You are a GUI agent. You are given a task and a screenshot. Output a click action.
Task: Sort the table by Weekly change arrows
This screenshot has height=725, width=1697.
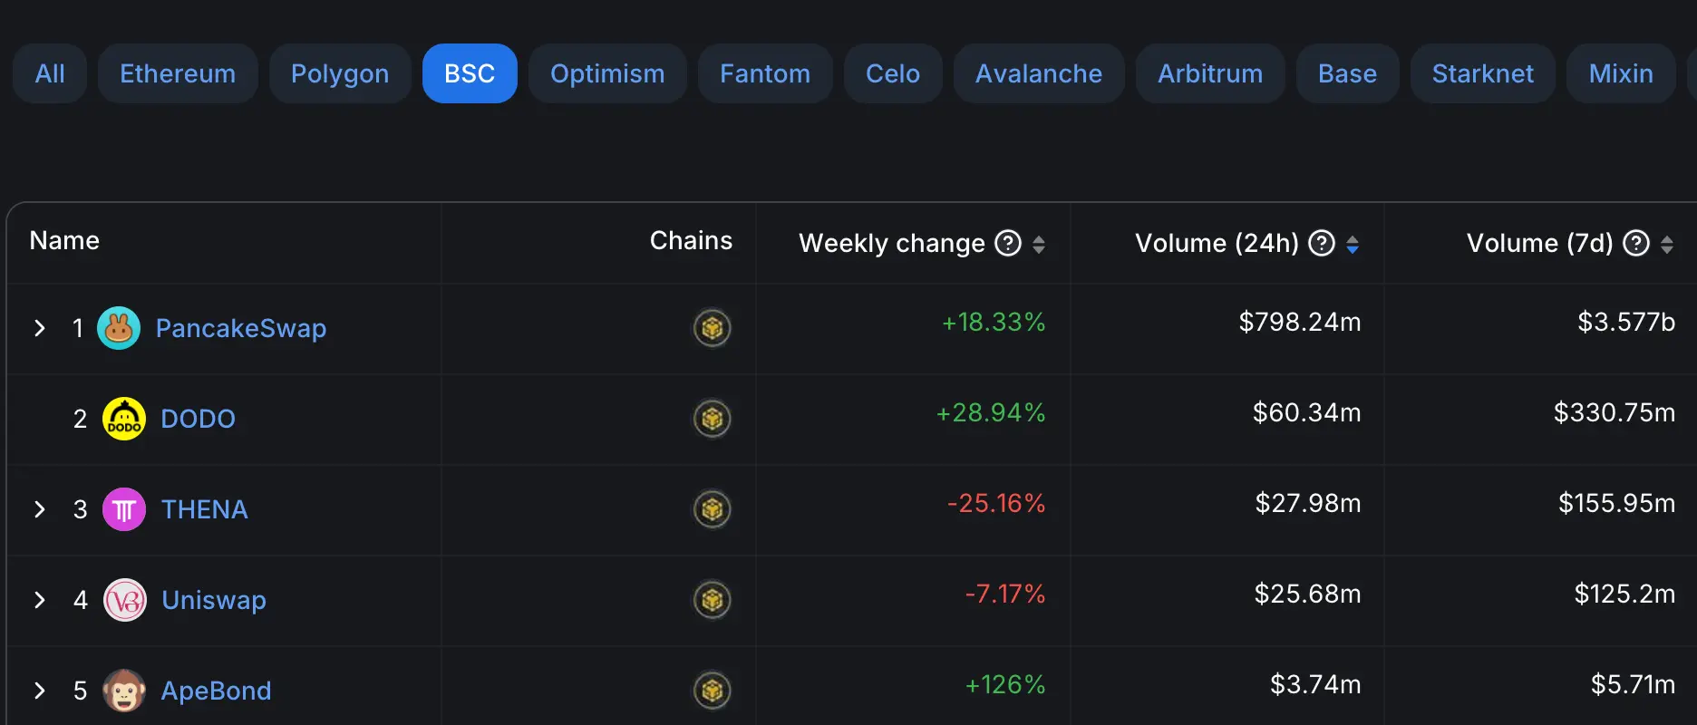1039,244
